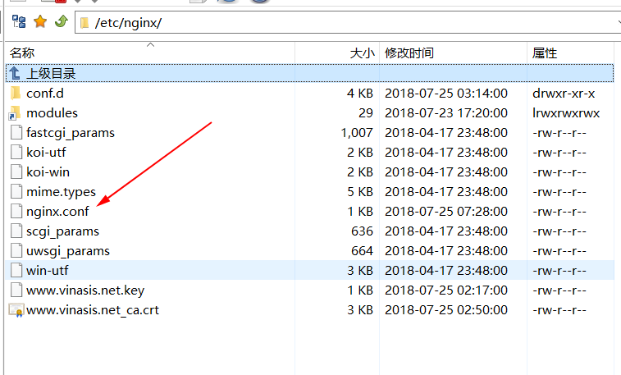Click the www.vinasis.net.key file icon
The image size is (621, 375).
tap(16, 290)
